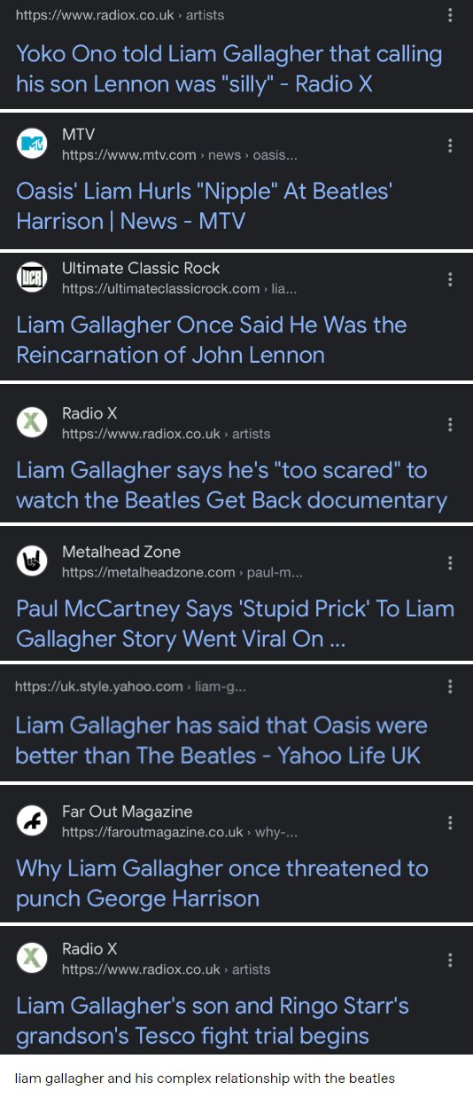Open three-dot menu for Yahoo Life UK result
The height and width of the screenshot is (1098, 473).
pos(450,686)
